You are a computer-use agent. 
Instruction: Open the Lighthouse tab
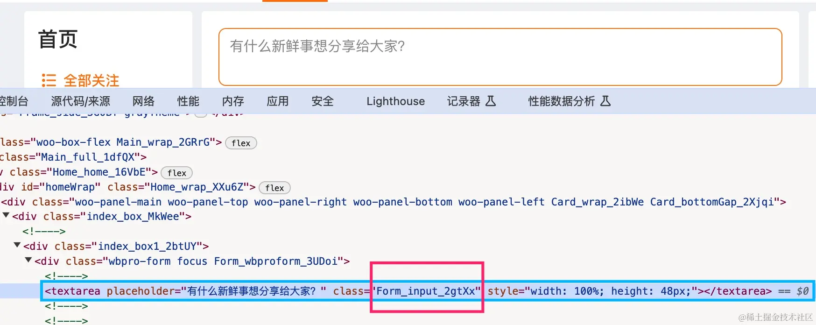point(395,101)
